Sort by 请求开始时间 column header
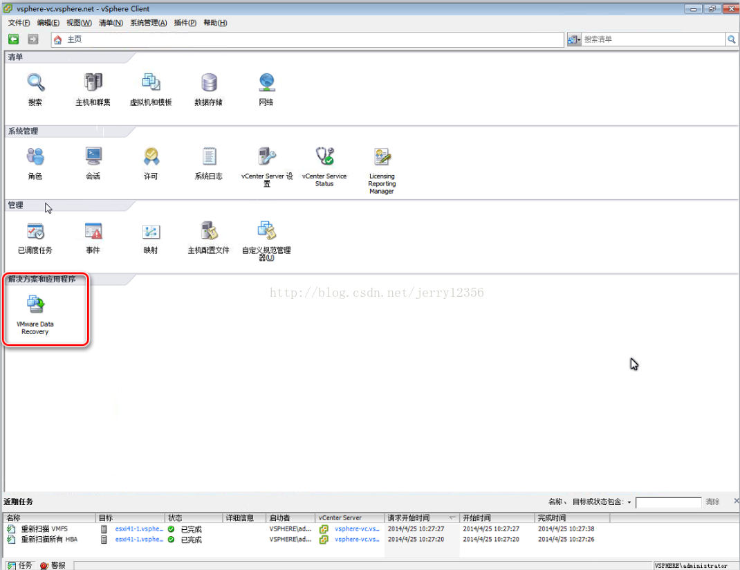 click(422, 518)
